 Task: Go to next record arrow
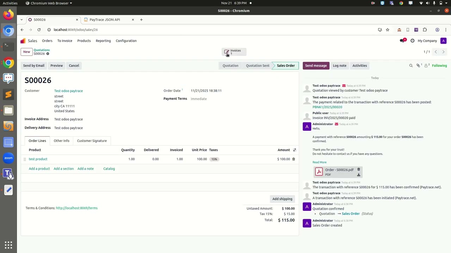[443, 52]
